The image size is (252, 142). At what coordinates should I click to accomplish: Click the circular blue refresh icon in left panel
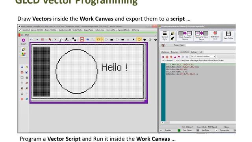coord(27,99)
